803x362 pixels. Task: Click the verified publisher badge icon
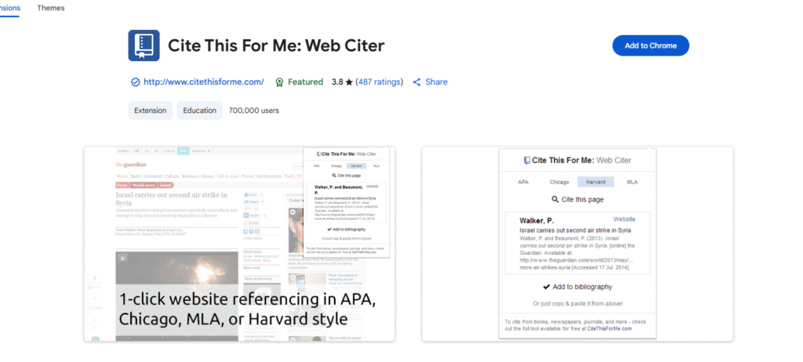[x=135, y=81]
